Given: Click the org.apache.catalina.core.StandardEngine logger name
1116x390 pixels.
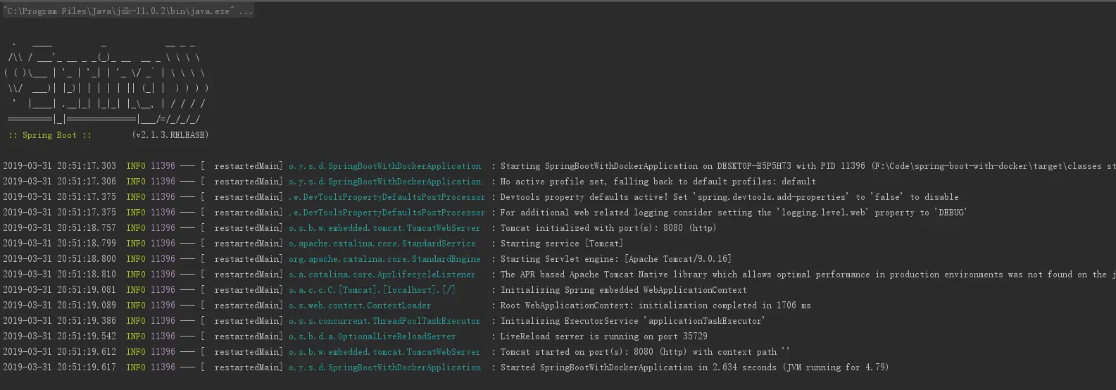Looking at the screenshot, I should point(384,259).
